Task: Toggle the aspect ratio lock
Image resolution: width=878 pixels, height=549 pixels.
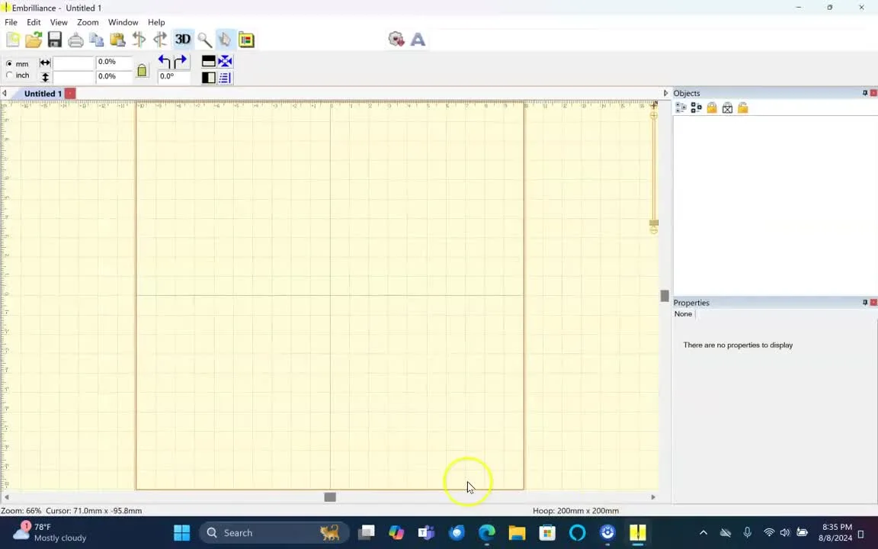Action: pyautogui.click(x=142, y=70)
